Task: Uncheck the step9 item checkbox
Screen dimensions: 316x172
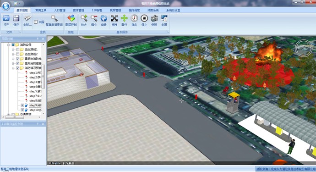Action: coord(22,105)
